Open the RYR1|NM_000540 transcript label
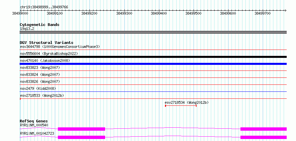Viewport: 296px width, 141px height. [x=34, y=125]
